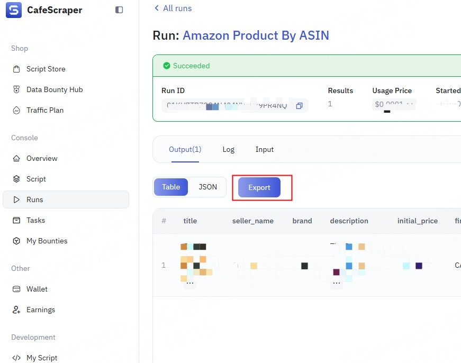Open Earnings in sidebar
This screenshot has height=363, width=461.
[41, 310]
